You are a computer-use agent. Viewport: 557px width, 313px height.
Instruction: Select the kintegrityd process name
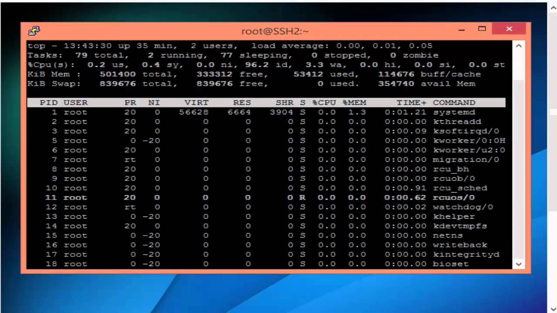pyautogui.click(x=466, y=254)
